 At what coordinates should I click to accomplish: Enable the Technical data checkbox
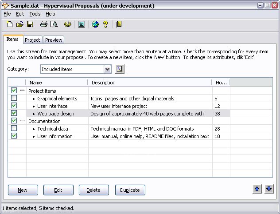click(x=14, y=128)
